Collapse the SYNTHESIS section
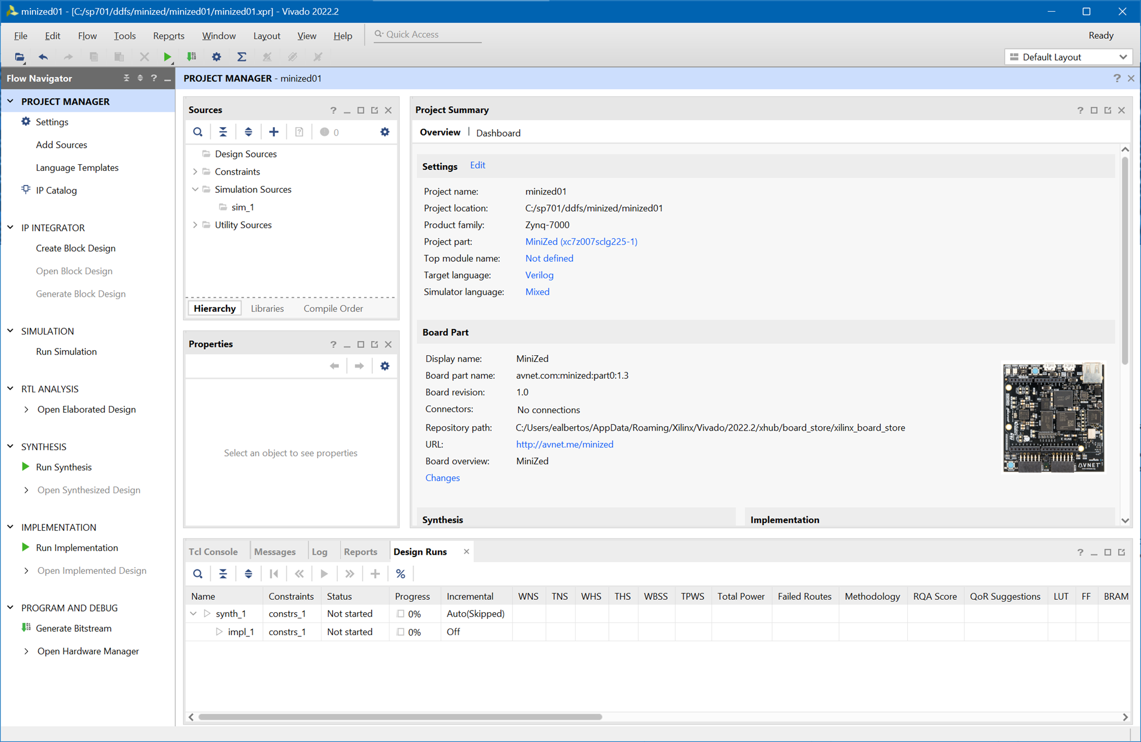 point(11,446)
